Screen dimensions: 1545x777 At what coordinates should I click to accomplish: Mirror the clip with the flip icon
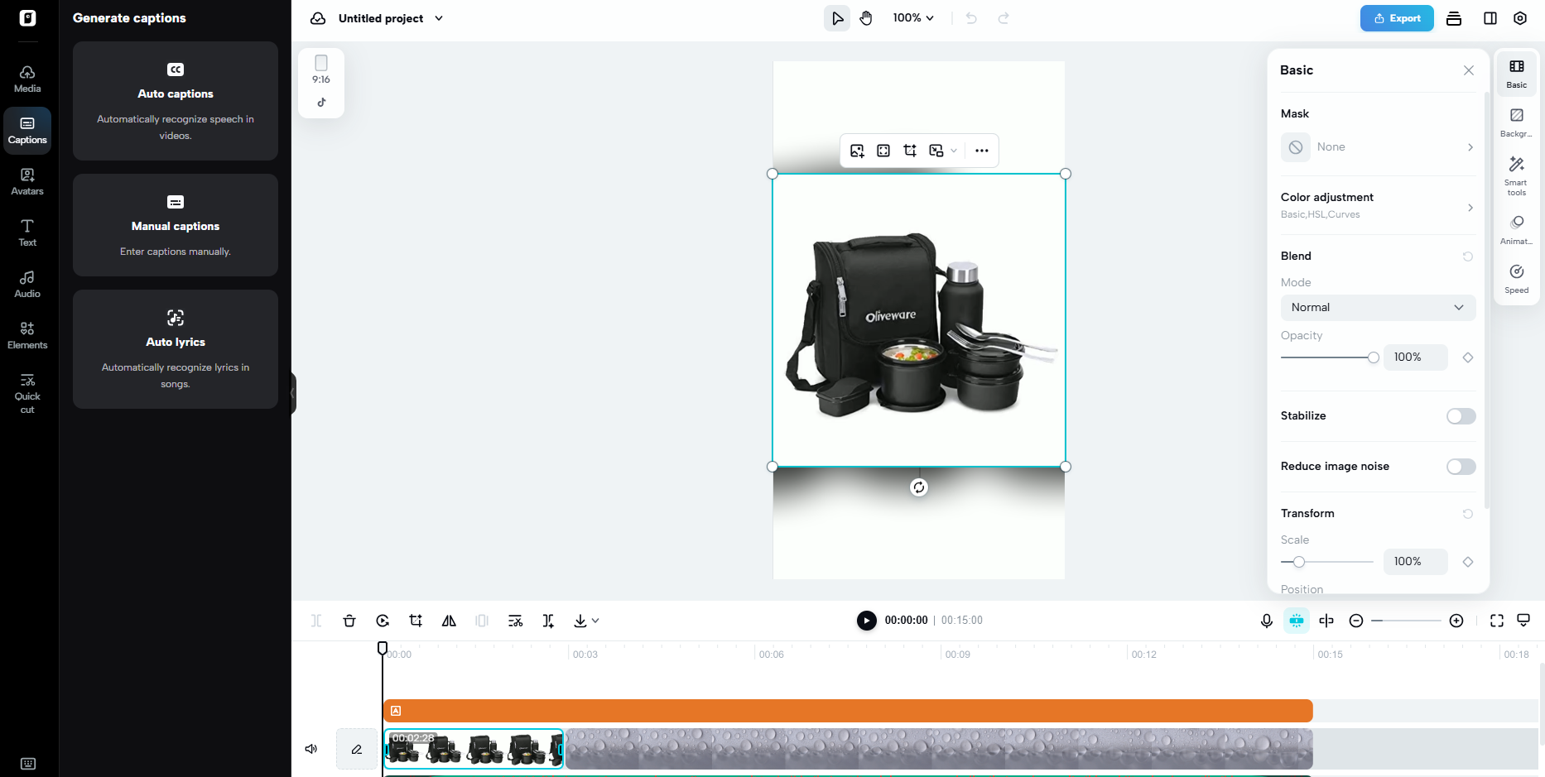pyautogui.click(x=448, y=620)
